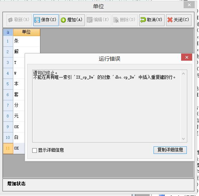The width and height of the screenshot is (199, 196).
Task: Cancel changes with 取消(U)
Action: [152, 20]
